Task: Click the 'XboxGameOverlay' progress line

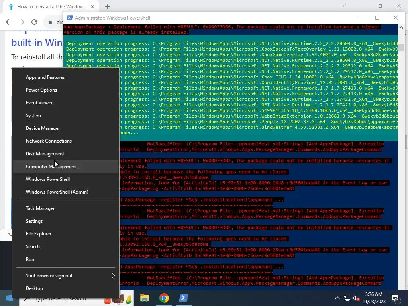Action: click(232, 55)
